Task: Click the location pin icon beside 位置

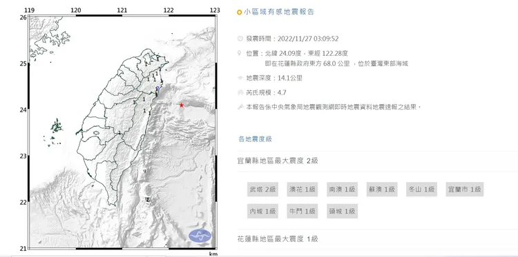Action: 240,53
